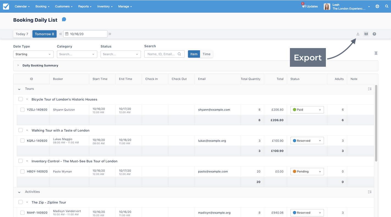This screenshot has width=391, height=217.
Task: Open the Status filter dropdown
Action: point(121,54)
